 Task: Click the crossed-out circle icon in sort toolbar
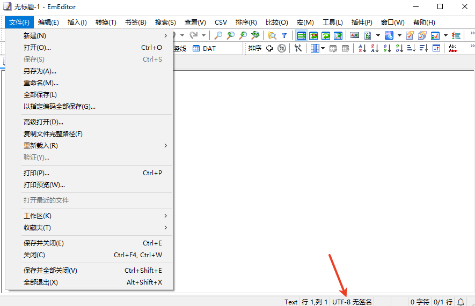pos(282,48)
